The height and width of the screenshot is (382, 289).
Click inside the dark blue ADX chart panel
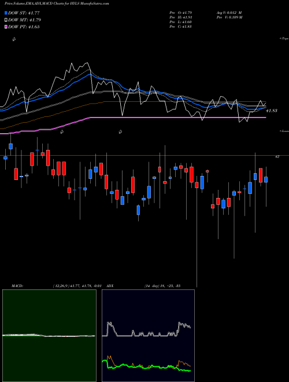click(x=148, y=336)
